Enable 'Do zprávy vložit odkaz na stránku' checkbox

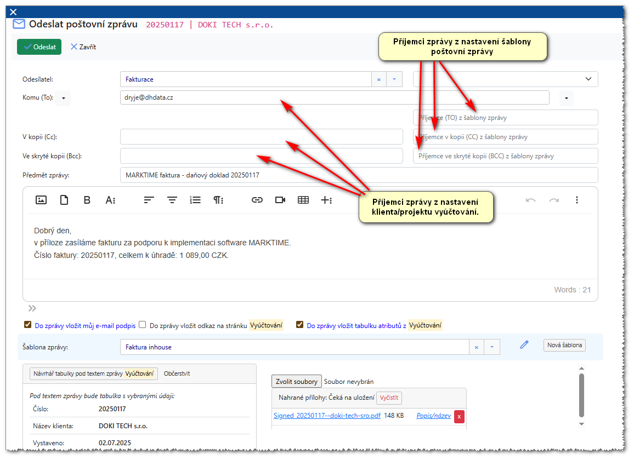tap(143, 325)
